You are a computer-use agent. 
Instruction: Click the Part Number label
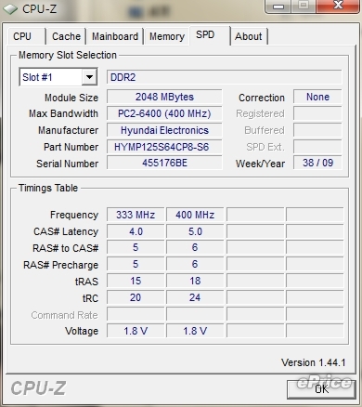point(71,147)
